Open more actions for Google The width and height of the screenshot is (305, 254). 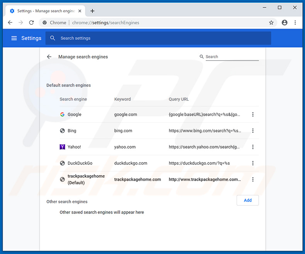252,114
